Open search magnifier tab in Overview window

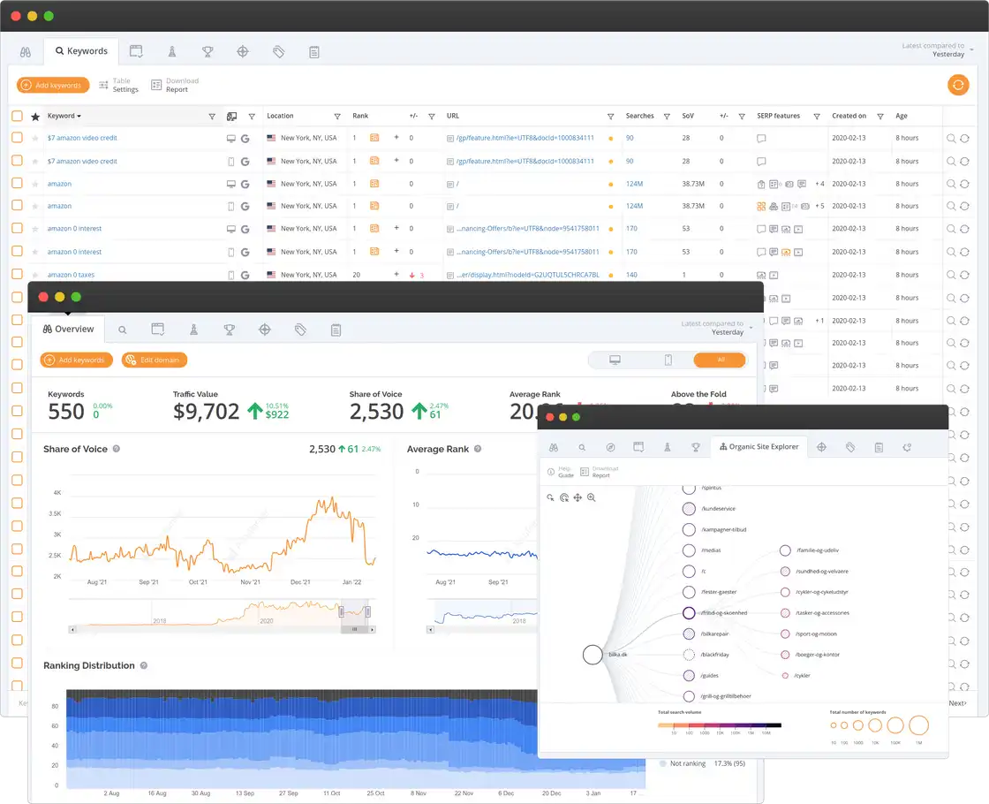click(x=123, y=330)
